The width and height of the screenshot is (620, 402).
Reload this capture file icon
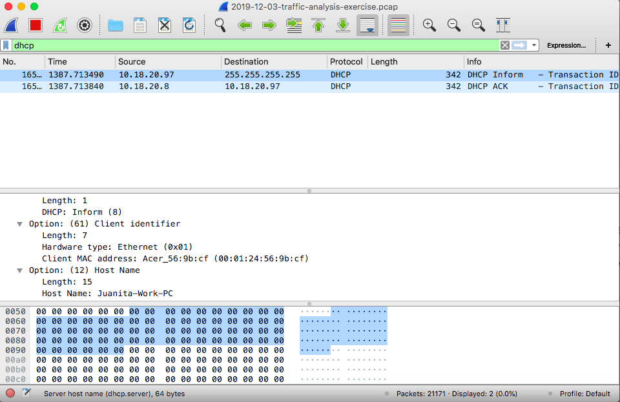[189, 25]
